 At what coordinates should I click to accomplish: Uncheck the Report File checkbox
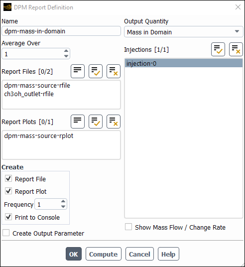8,179
